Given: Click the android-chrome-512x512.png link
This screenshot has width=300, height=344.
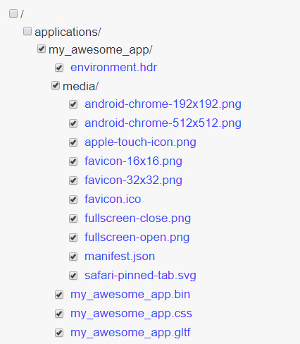Looking at the screenshot, I should pos(163,123).
